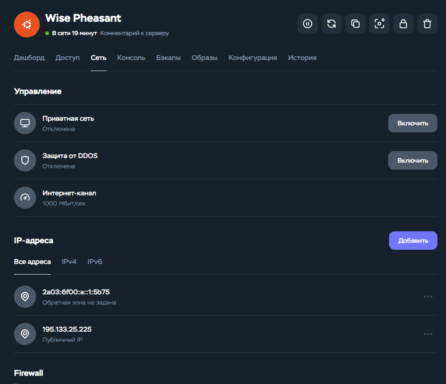
Task: Enable DDOS protection (Защита от DDOS)
Action: coord(413,160)
